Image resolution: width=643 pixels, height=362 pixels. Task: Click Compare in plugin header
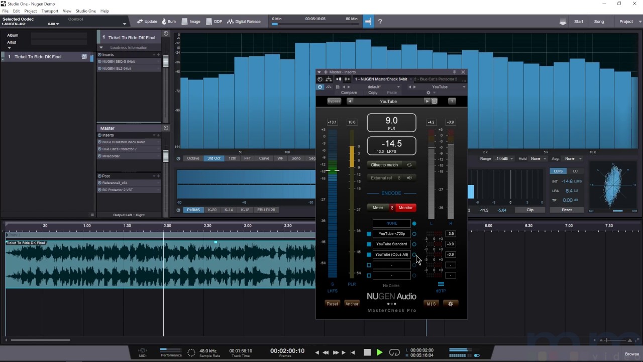(349, 93)
